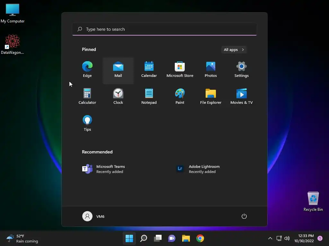329x246 pixels.
Task: Launch the Tips app
Action: point(87,123)
